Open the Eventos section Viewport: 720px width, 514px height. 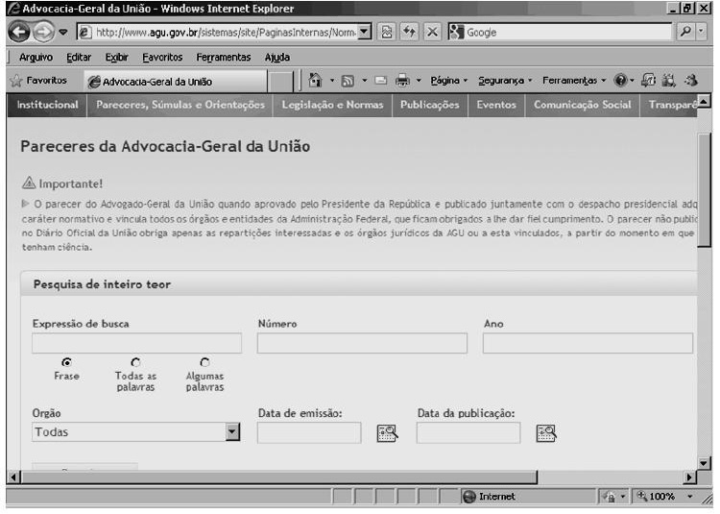pos(496,105)
